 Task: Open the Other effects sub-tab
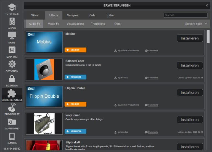pos(118,24)
